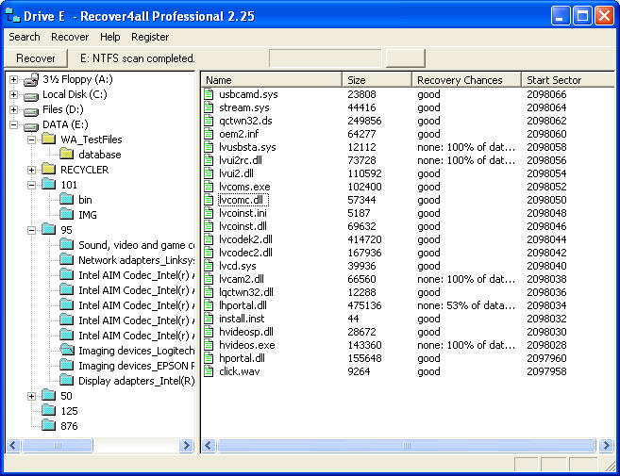The image size is (620, 476).
Task: Click the database folder icon
Action: click(x=66, y=154)
